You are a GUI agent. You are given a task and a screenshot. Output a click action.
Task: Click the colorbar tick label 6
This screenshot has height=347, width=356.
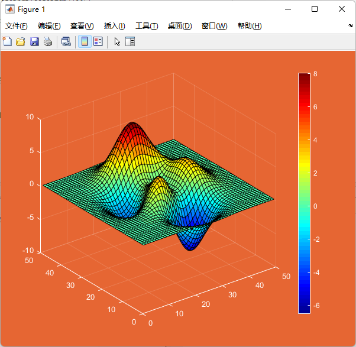tap(315, 107)
